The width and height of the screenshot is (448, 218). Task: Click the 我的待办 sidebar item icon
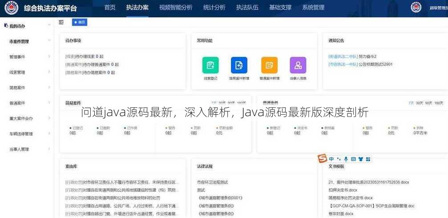pyautogui.click(x=6, y=26)
